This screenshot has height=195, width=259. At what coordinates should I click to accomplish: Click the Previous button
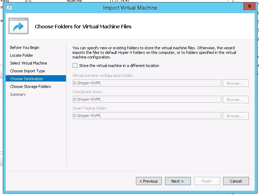click(x=149, y=181)
